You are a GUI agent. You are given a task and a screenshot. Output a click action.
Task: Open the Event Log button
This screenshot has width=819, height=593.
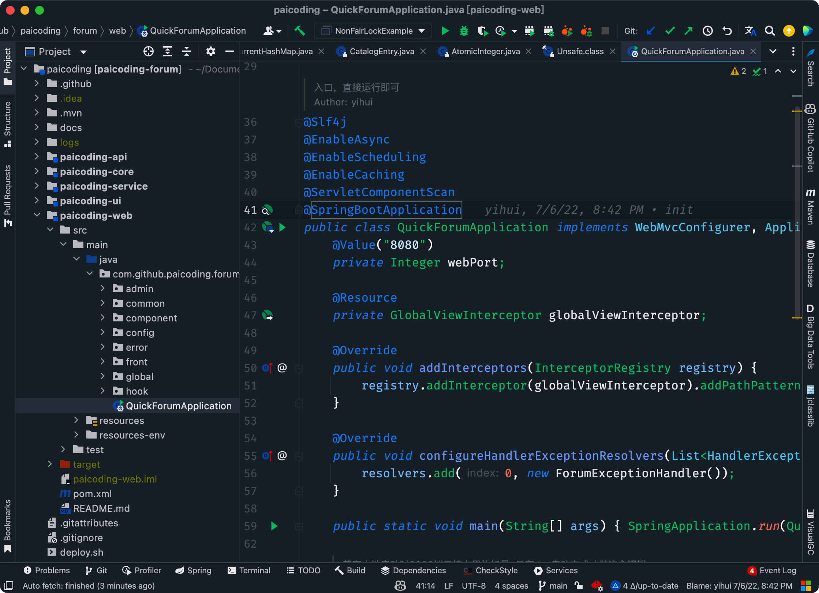[x=772, y=570]
